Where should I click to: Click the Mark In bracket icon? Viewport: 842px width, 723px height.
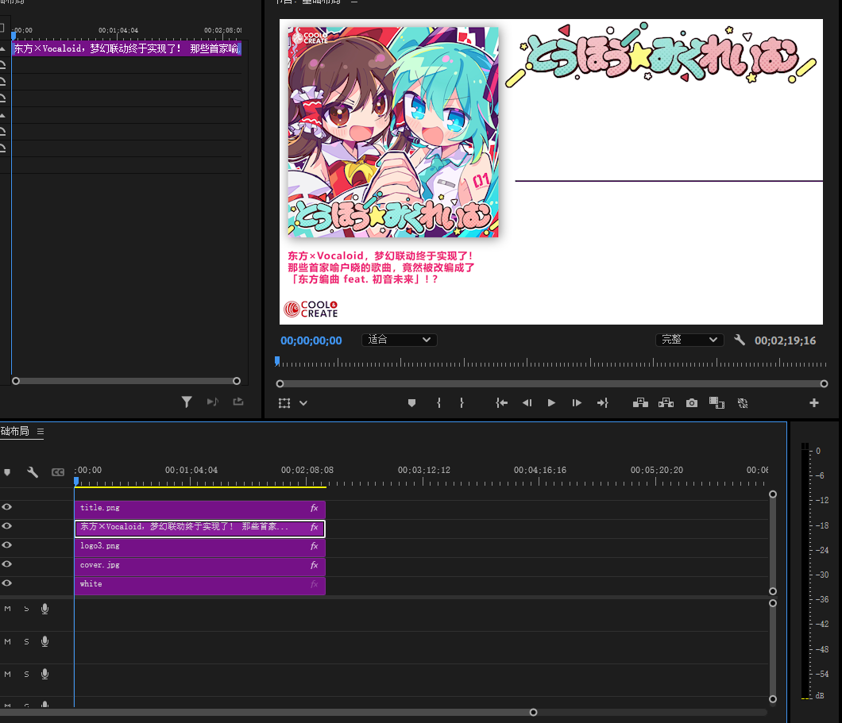[438, 403]
